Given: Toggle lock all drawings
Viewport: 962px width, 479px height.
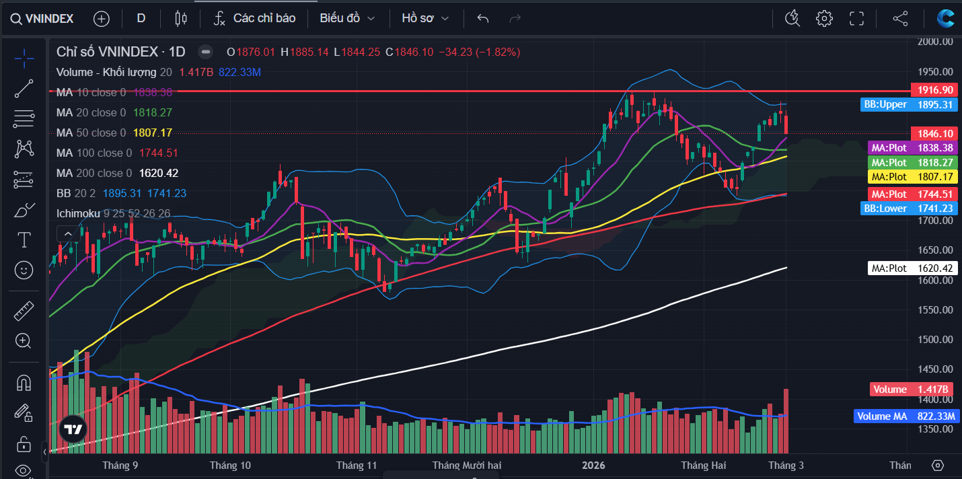Looking at the screenshot, I should 24,444.
